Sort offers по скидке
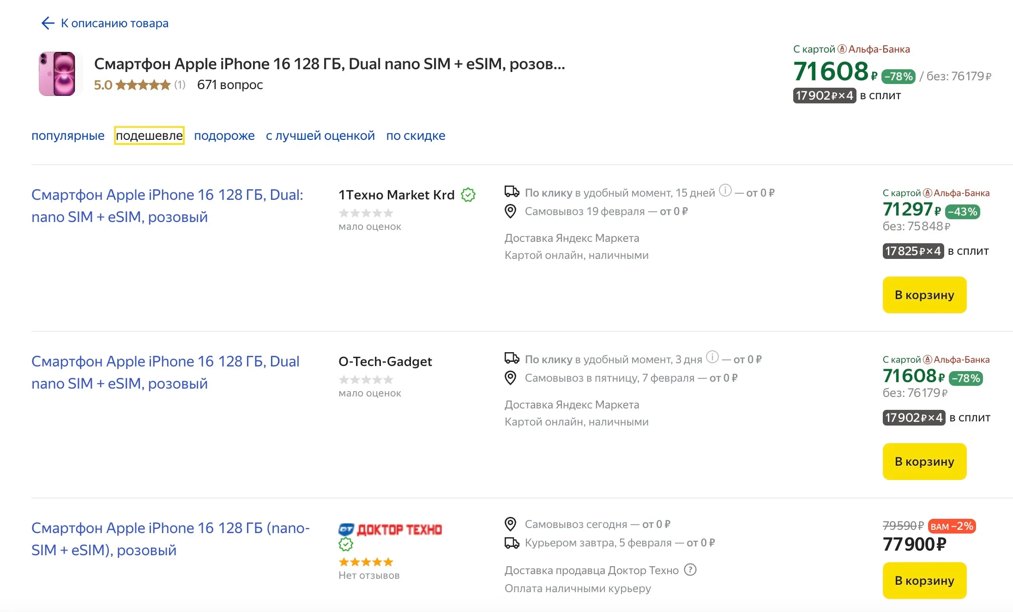1013x612 pixels. [416, 136]
